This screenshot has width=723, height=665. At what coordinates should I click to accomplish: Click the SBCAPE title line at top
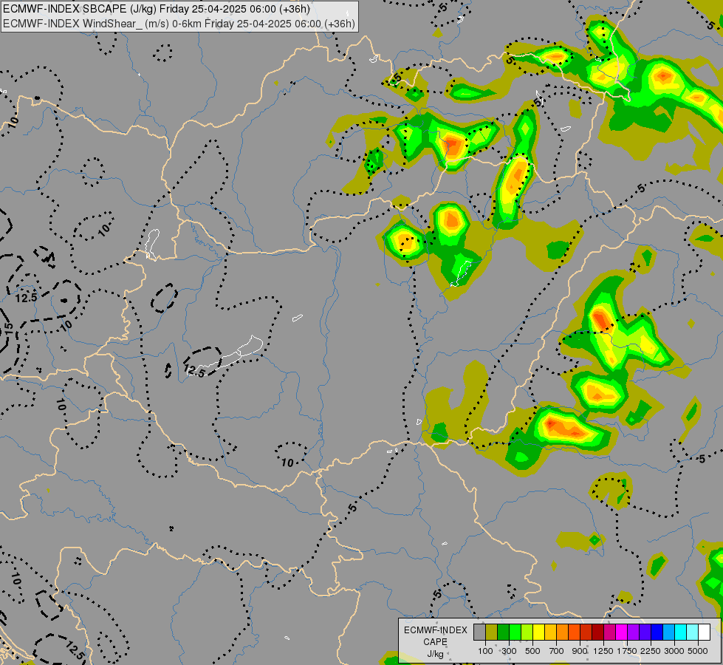pyautogui.click(x=157, y=9)
